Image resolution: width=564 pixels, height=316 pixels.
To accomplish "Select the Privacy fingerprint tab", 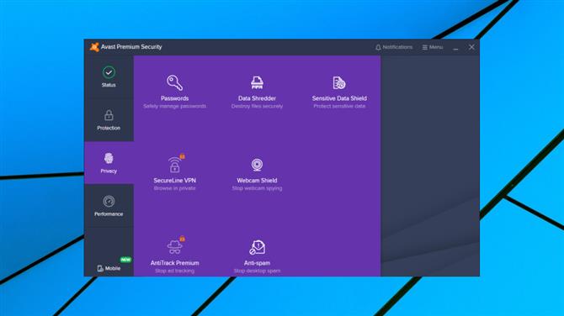I will [109, 163].
